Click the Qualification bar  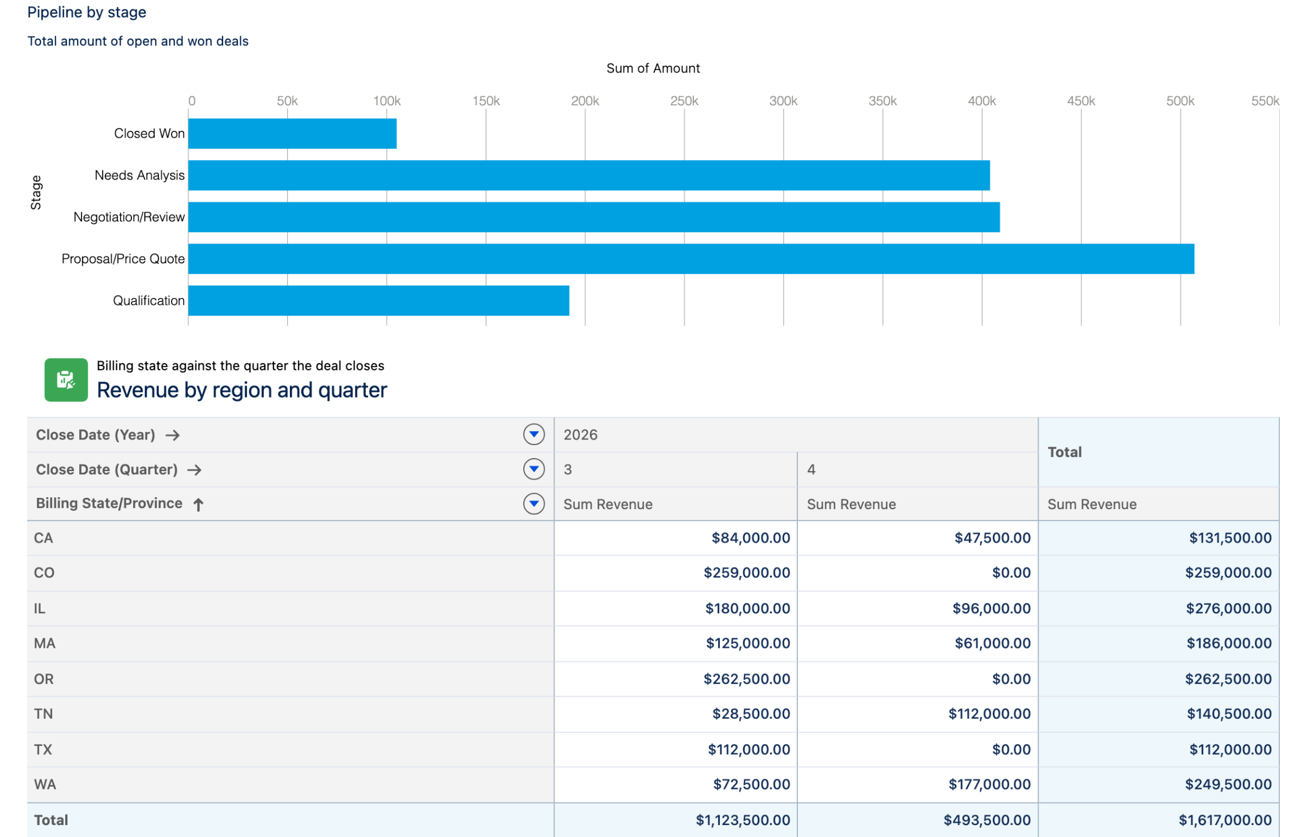(x=379, y=301)
